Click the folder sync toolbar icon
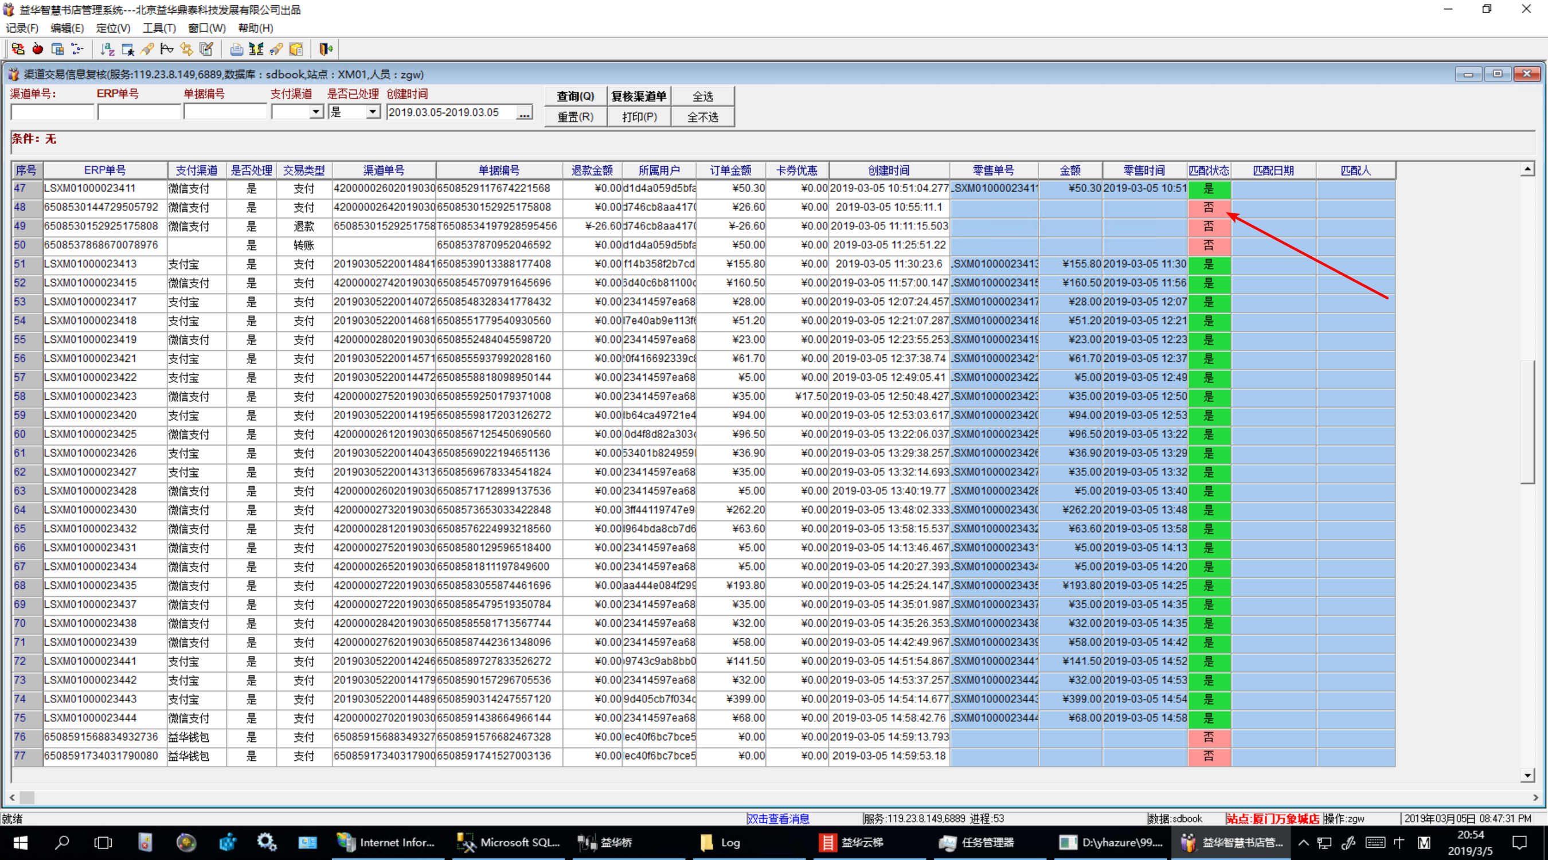 [17, 49]
